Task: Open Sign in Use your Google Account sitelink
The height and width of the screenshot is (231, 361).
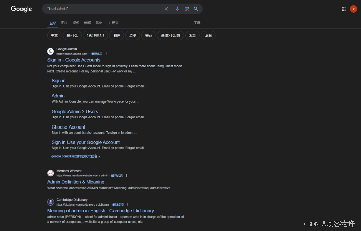Action: [x=85, y=142]
